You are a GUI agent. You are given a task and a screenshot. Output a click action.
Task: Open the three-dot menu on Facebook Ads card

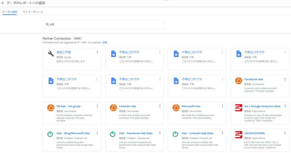(285, 79)
